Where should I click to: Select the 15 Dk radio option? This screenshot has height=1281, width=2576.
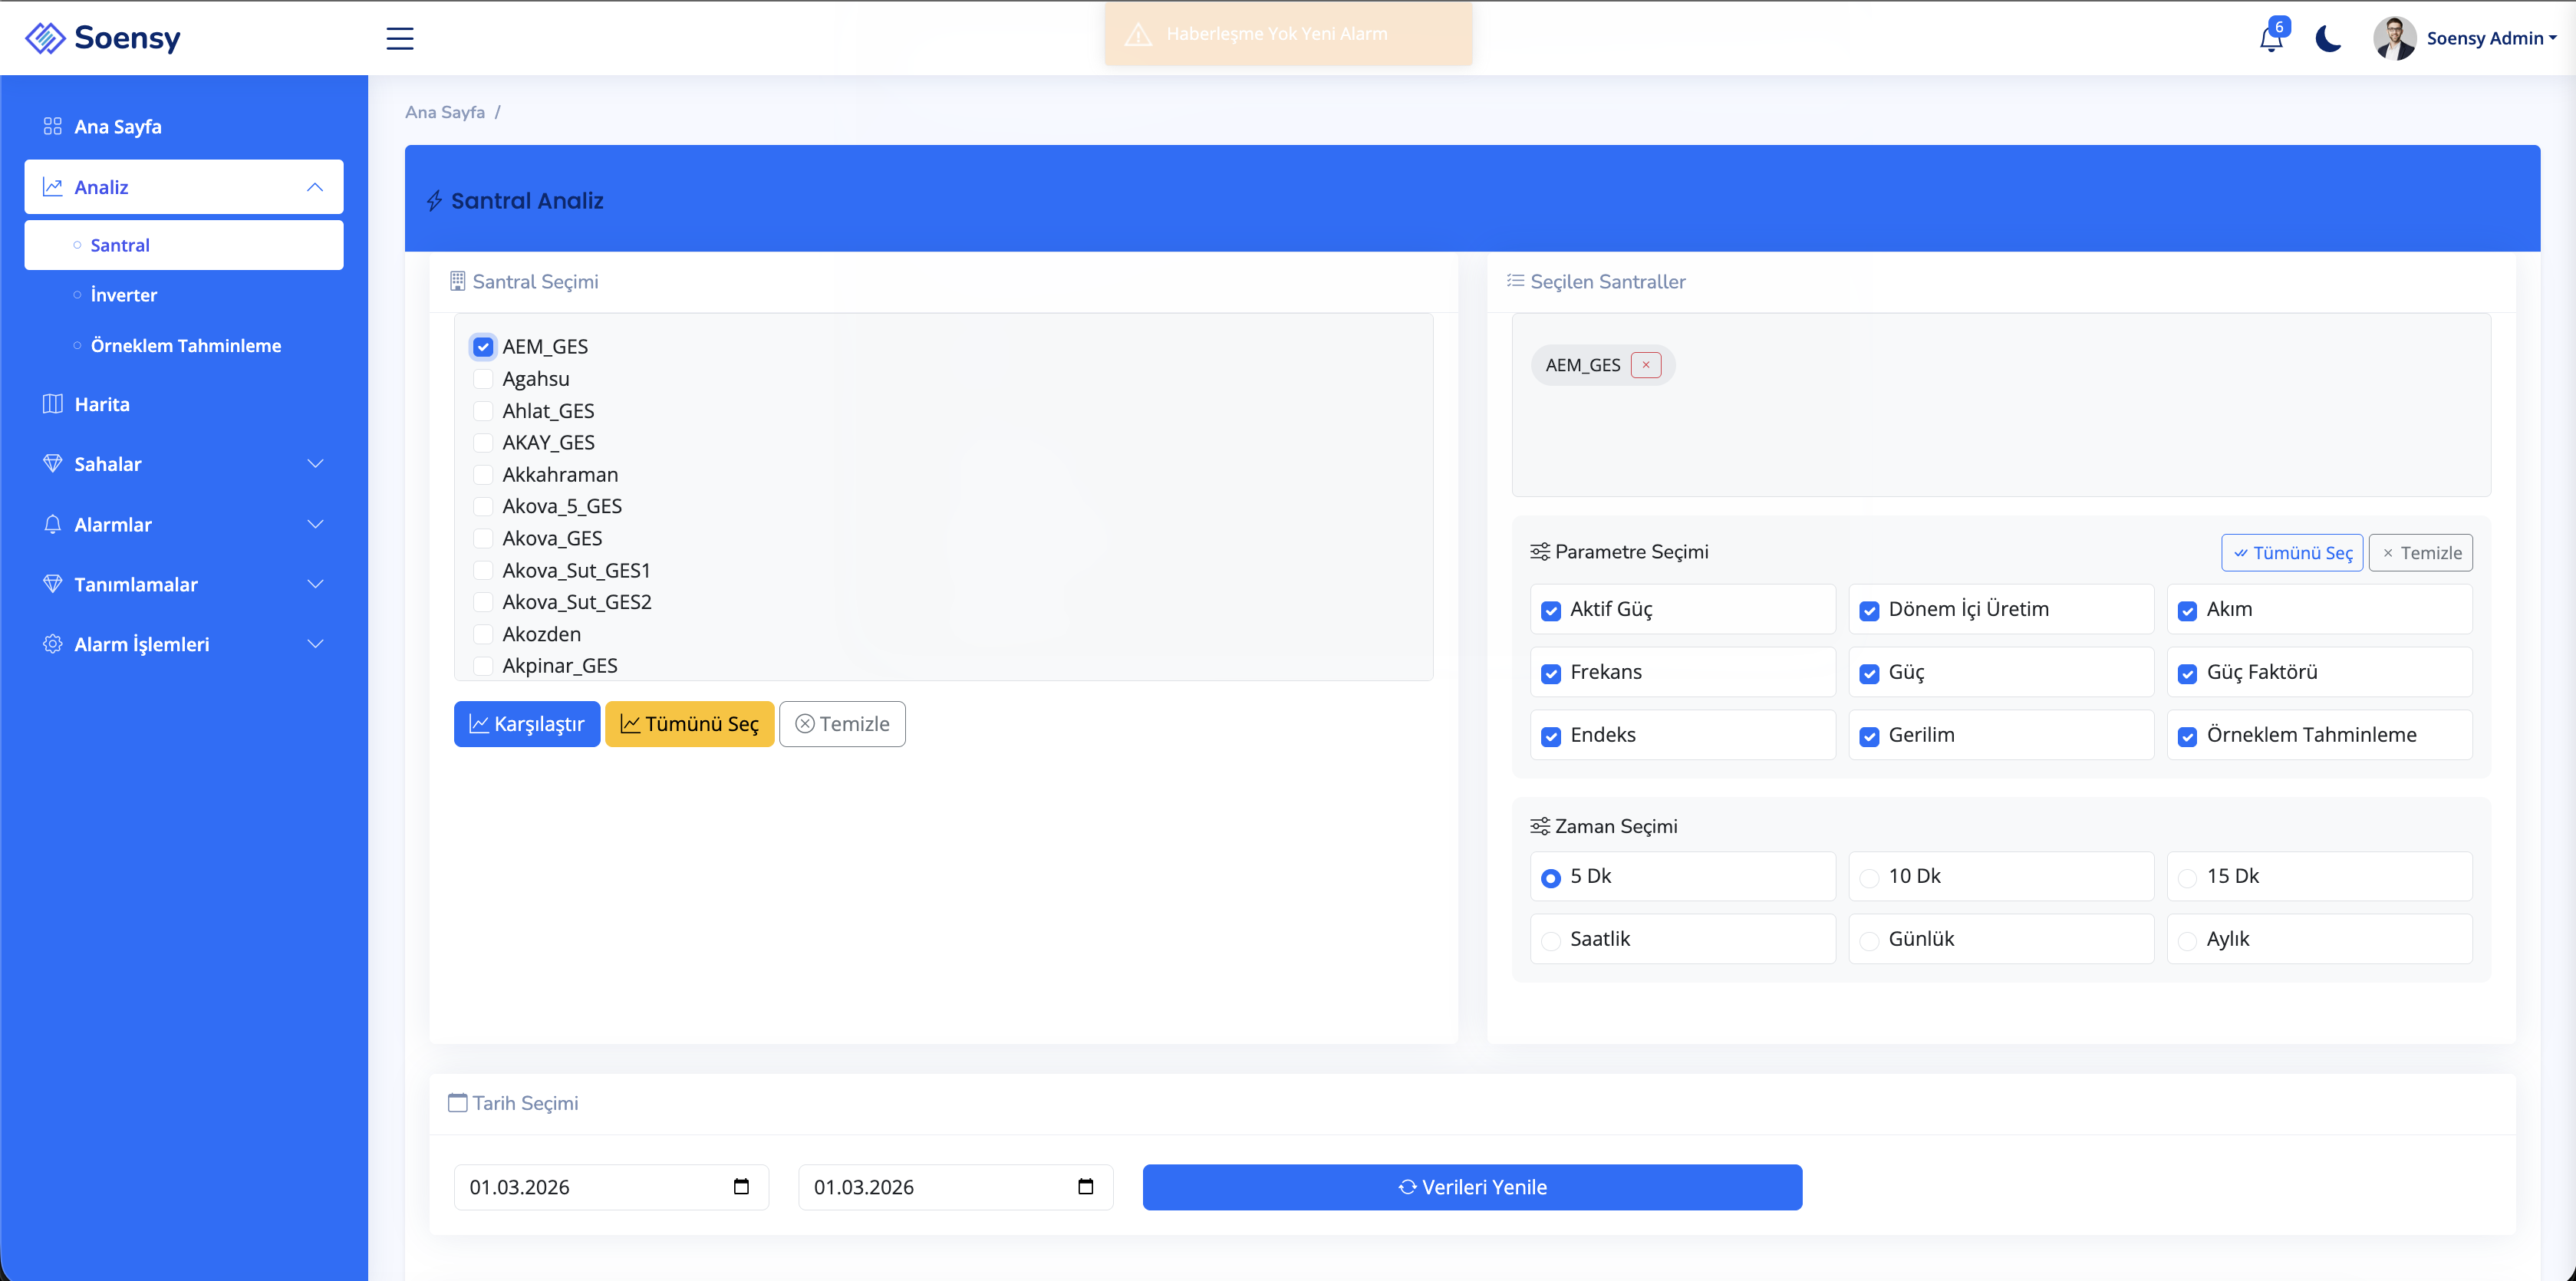point(2187,877)
